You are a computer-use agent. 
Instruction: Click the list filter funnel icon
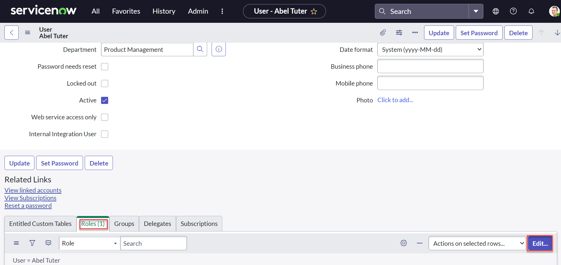click(32, 243)
